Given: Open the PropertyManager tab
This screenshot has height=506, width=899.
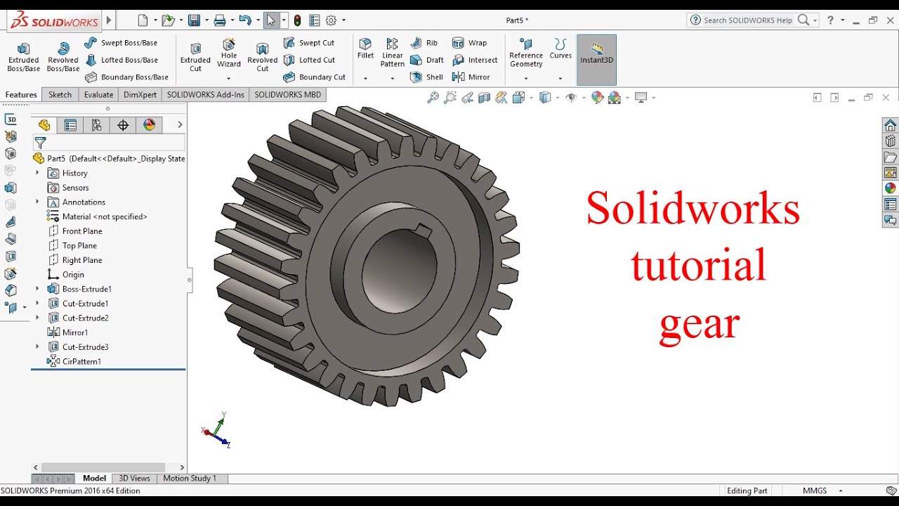Looking at the screenshot, I should tap(70, 125).
